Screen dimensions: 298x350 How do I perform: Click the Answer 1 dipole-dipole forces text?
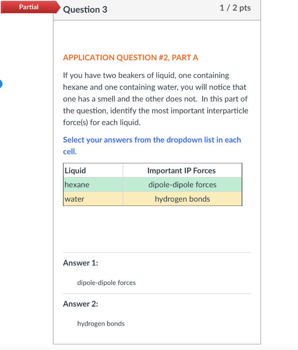click(106, 283)
